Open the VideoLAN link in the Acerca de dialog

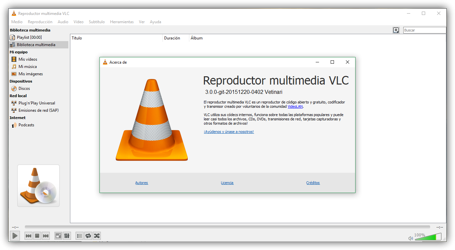coord(295,106)
